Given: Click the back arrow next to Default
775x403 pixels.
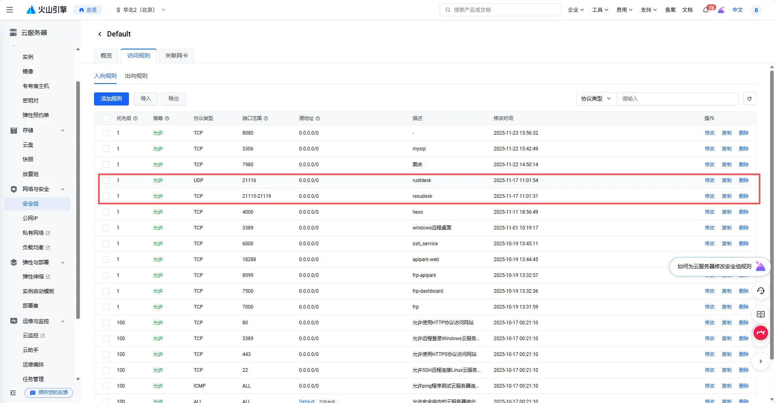Looking at the screenshot, I should (100, 34).
